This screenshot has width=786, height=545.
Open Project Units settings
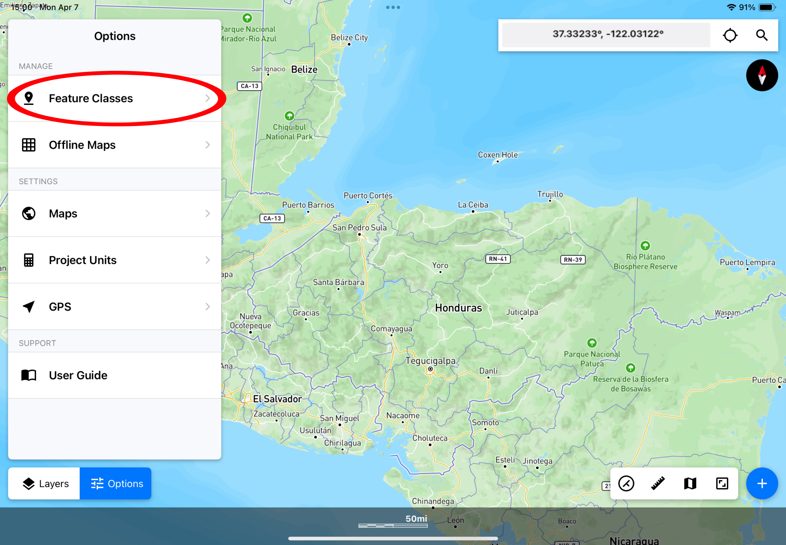coord(114,260)
